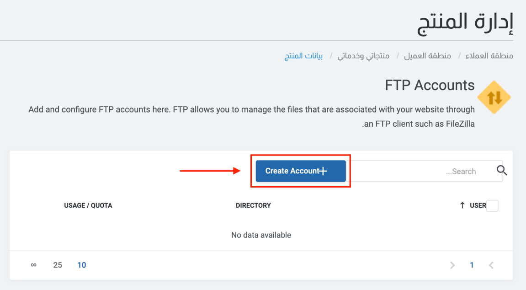
Task: Select the magnifier to submit a search
Action: coord(502,170)
